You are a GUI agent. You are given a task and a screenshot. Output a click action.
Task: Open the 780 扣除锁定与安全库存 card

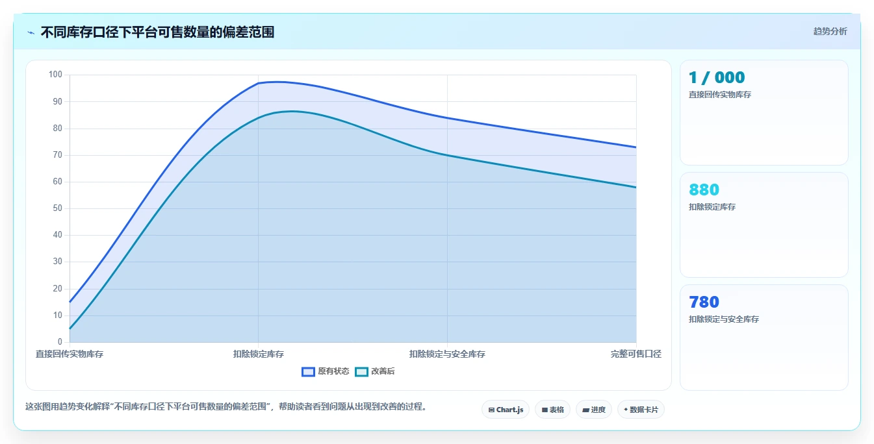coord(764,338)
